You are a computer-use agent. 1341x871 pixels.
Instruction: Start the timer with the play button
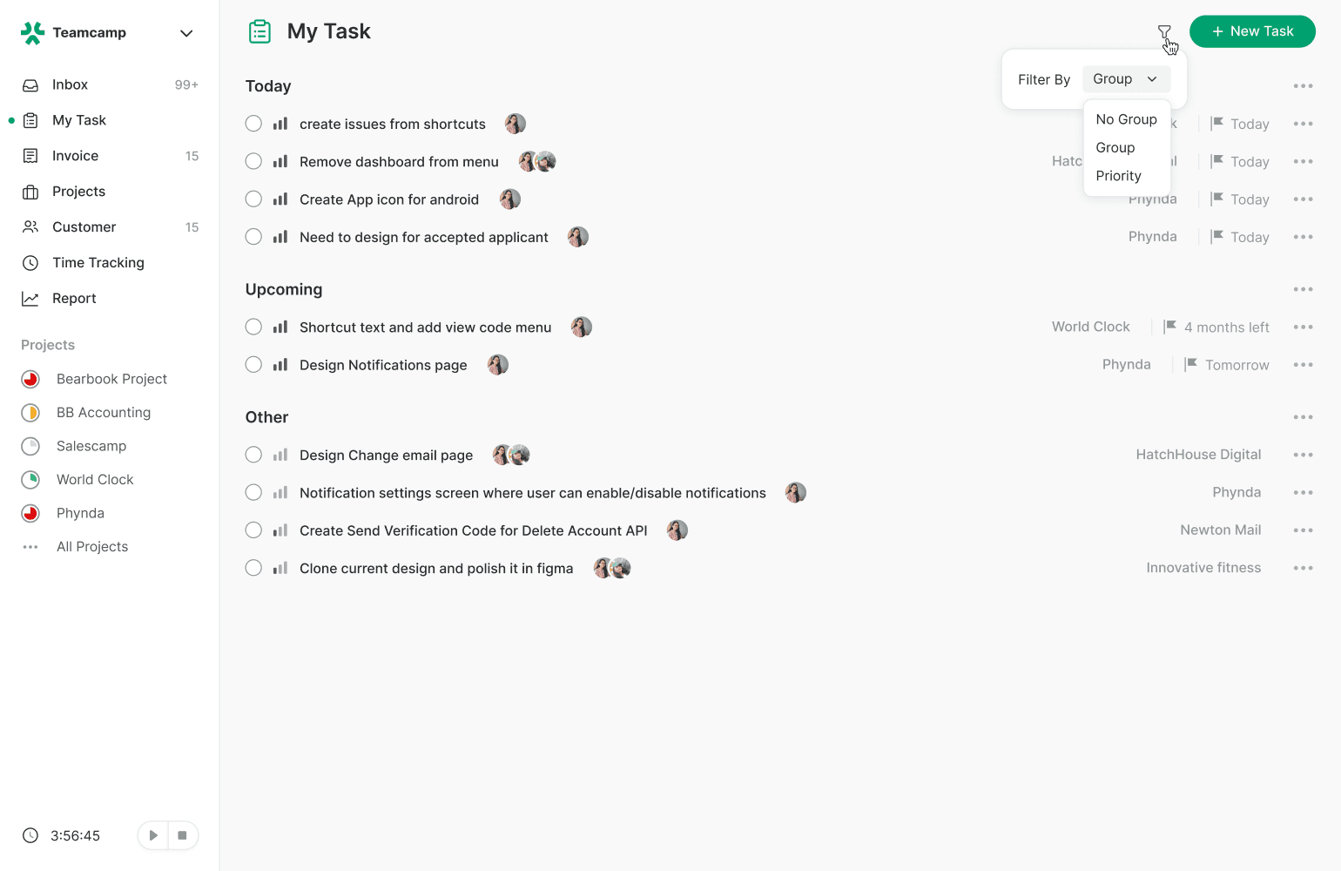[x=153, y=835]
